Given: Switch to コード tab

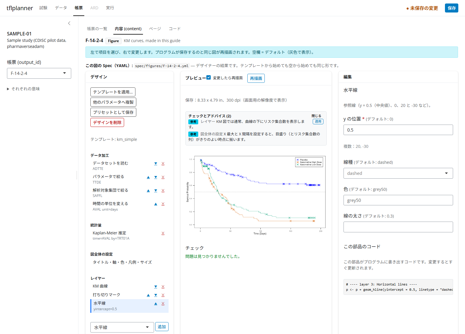Looking at the screenshot, I should click(175, 29).
